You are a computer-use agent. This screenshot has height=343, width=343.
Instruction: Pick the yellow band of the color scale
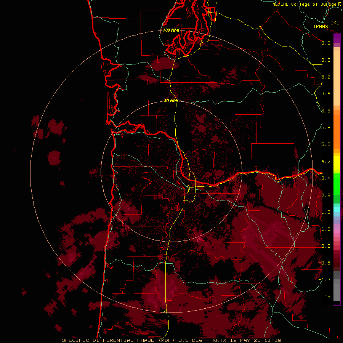pos(337,163)
